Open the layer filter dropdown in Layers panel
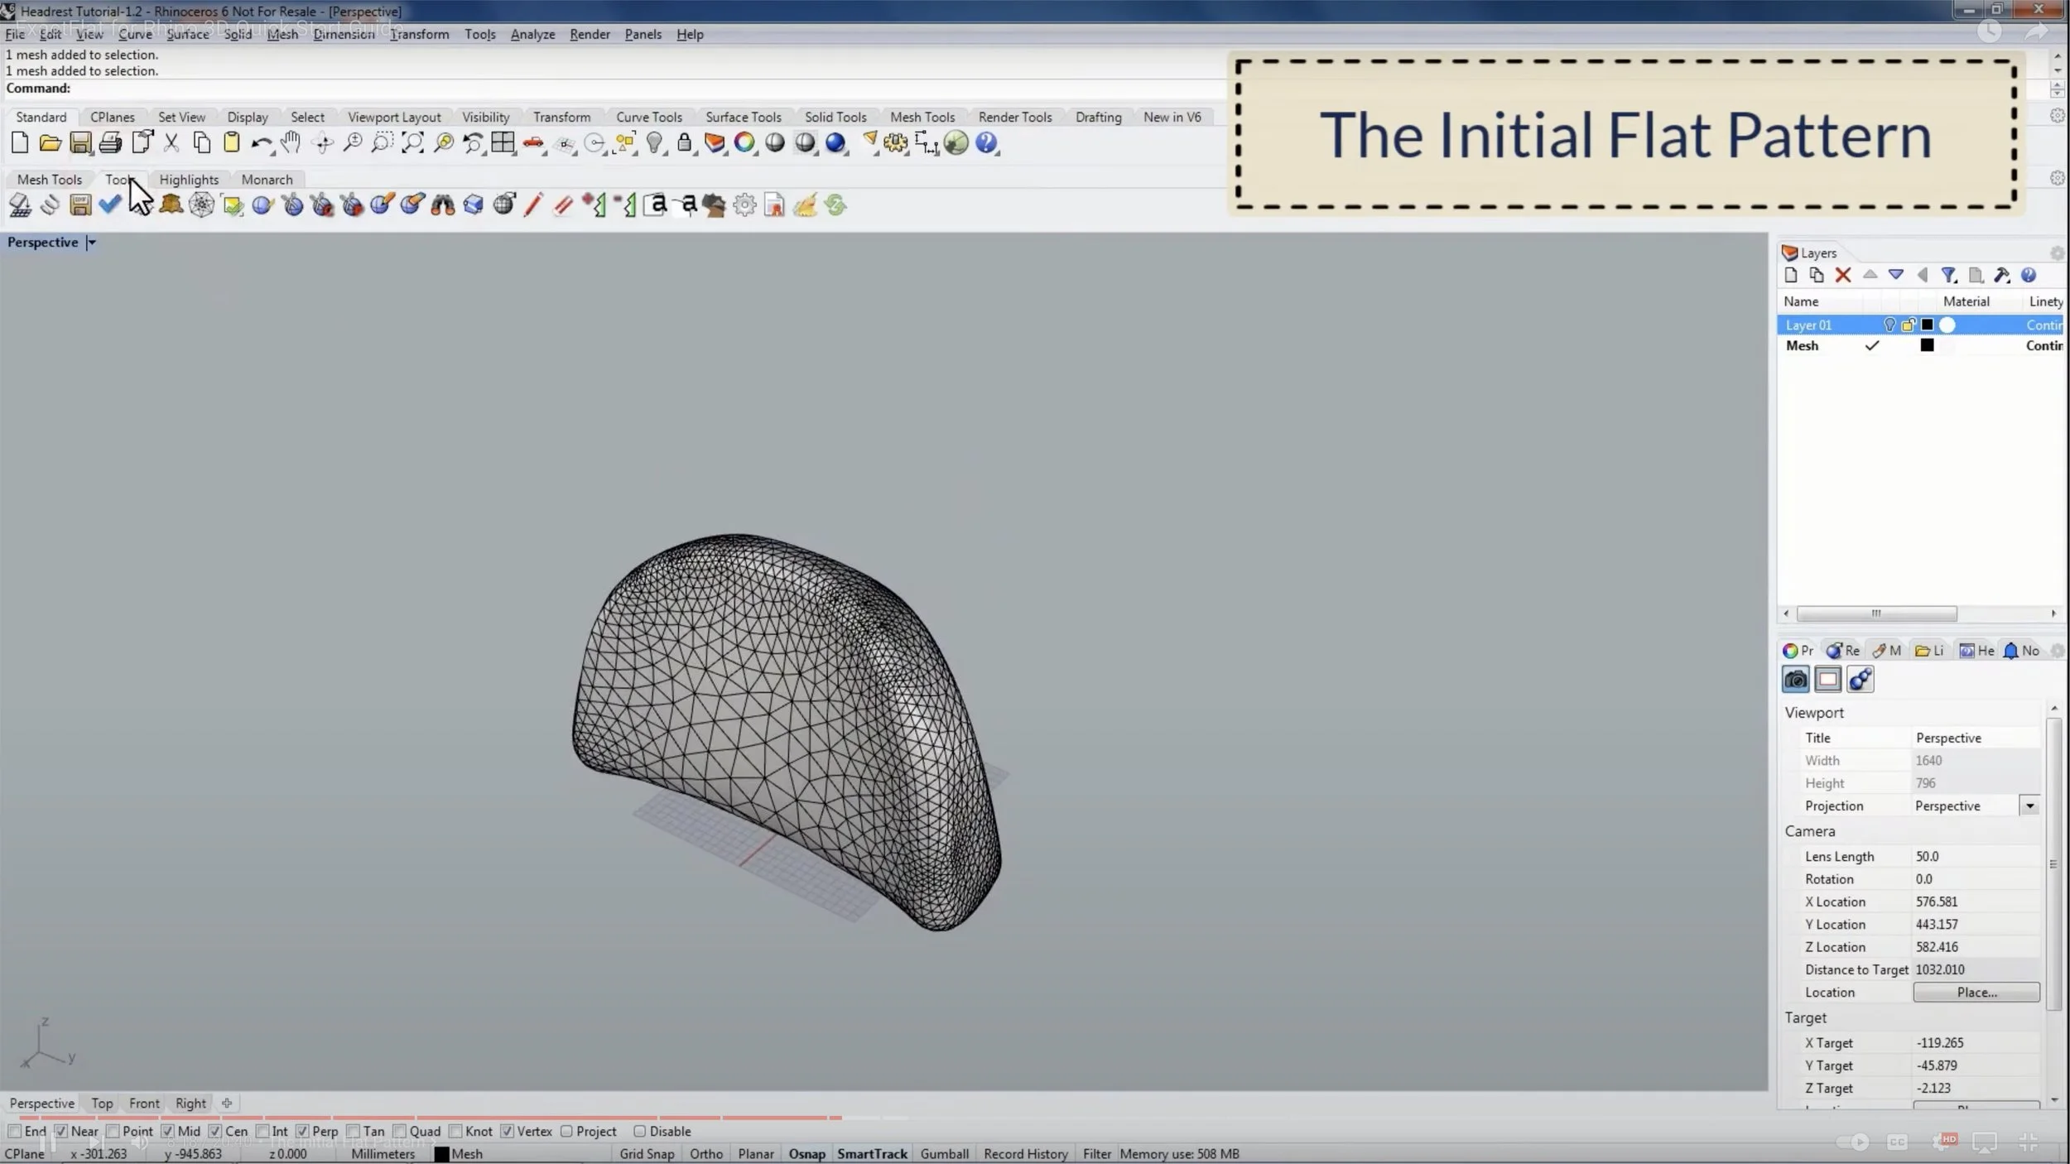The width and height of the screenshot is (2070, 1164). point(1950,275)
